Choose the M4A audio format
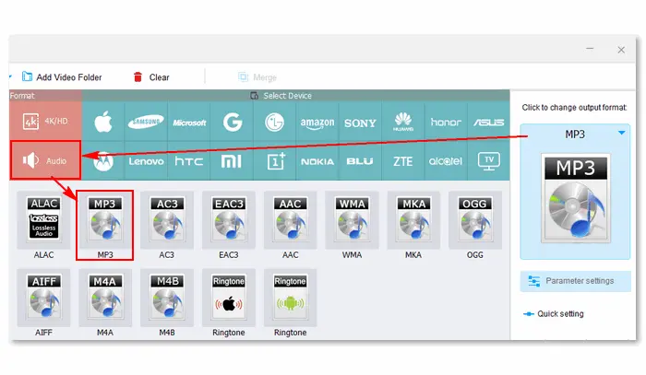Viewport: 646px width, 375px height. point(105,299)
